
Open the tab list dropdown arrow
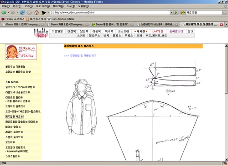(x=226, y=25)
